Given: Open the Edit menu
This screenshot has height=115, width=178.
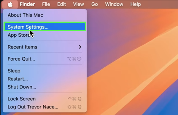Looking at the screenshot, I should (61, 4).
